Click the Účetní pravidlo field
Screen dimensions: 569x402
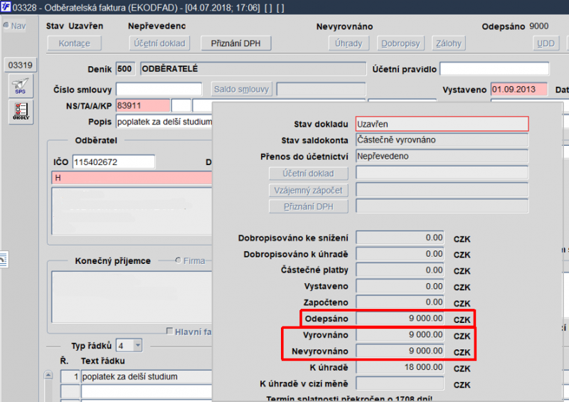[x=494, y=68]
